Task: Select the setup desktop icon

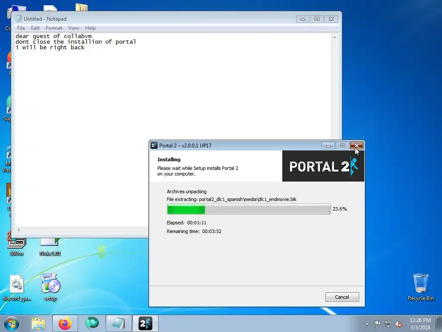Action: (x=50, y=287)
